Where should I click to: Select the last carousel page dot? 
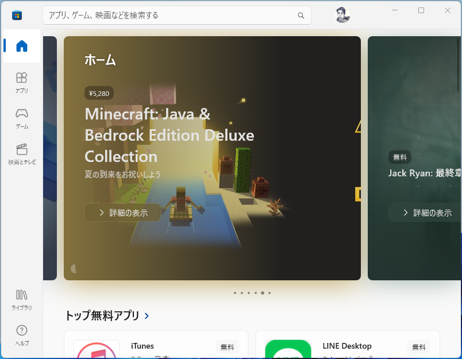pos(269,293)
